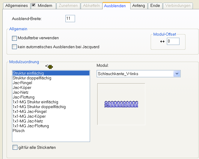
Task: Open the Modul dropdown list
Action: click(177, 74)
